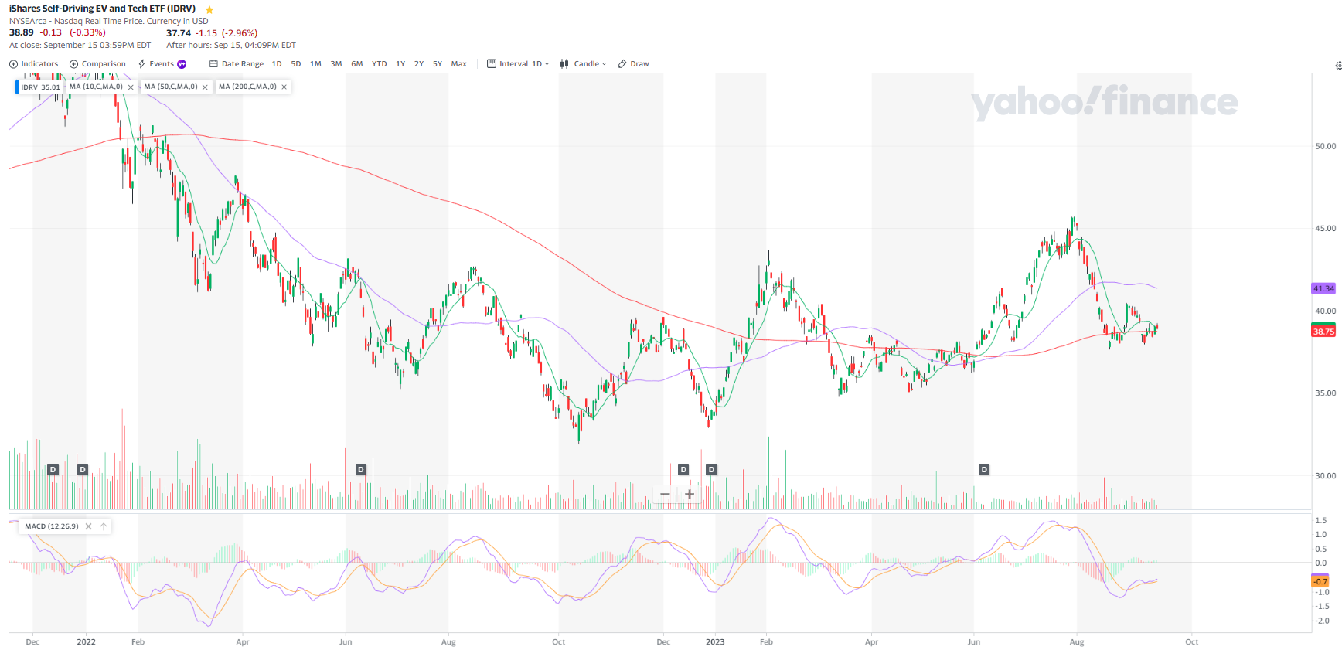1342x650 pixels.
Task: Click the closing price 38.89
Action: 22,32
